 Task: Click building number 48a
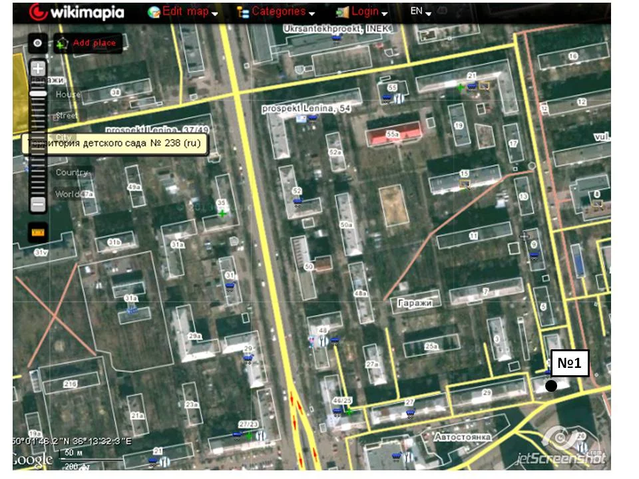point(360,293)
